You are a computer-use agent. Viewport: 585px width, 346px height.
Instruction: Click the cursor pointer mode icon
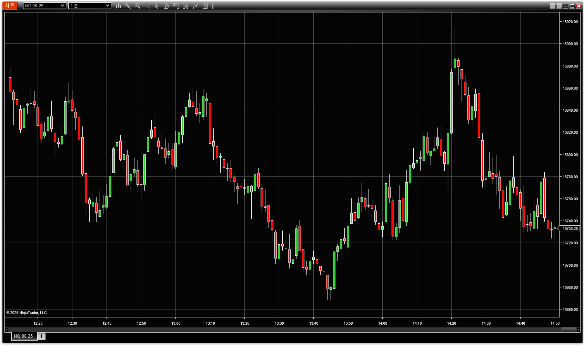pos(157,6)
